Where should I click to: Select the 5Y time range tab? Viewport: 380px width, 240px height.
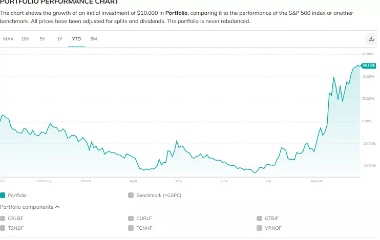[43, 39]
